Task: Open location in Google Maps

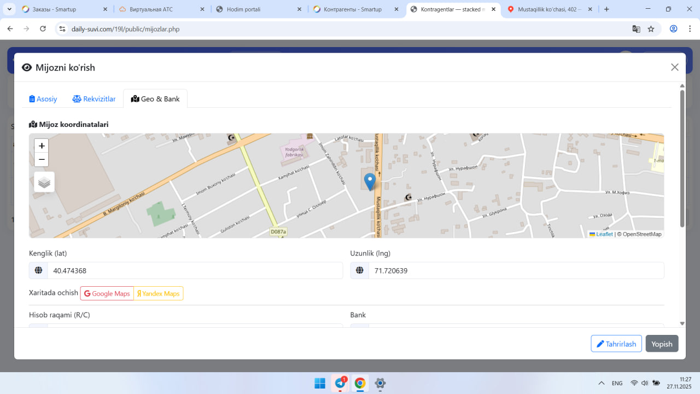Action: [107, 294]
